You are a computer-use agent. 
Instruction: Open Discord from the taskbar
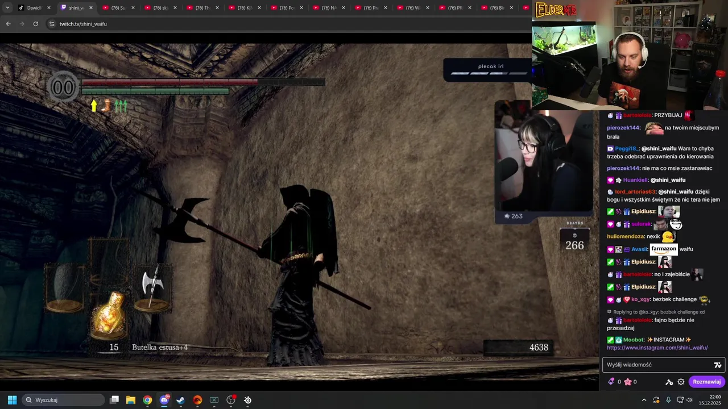tap(164, 400)
